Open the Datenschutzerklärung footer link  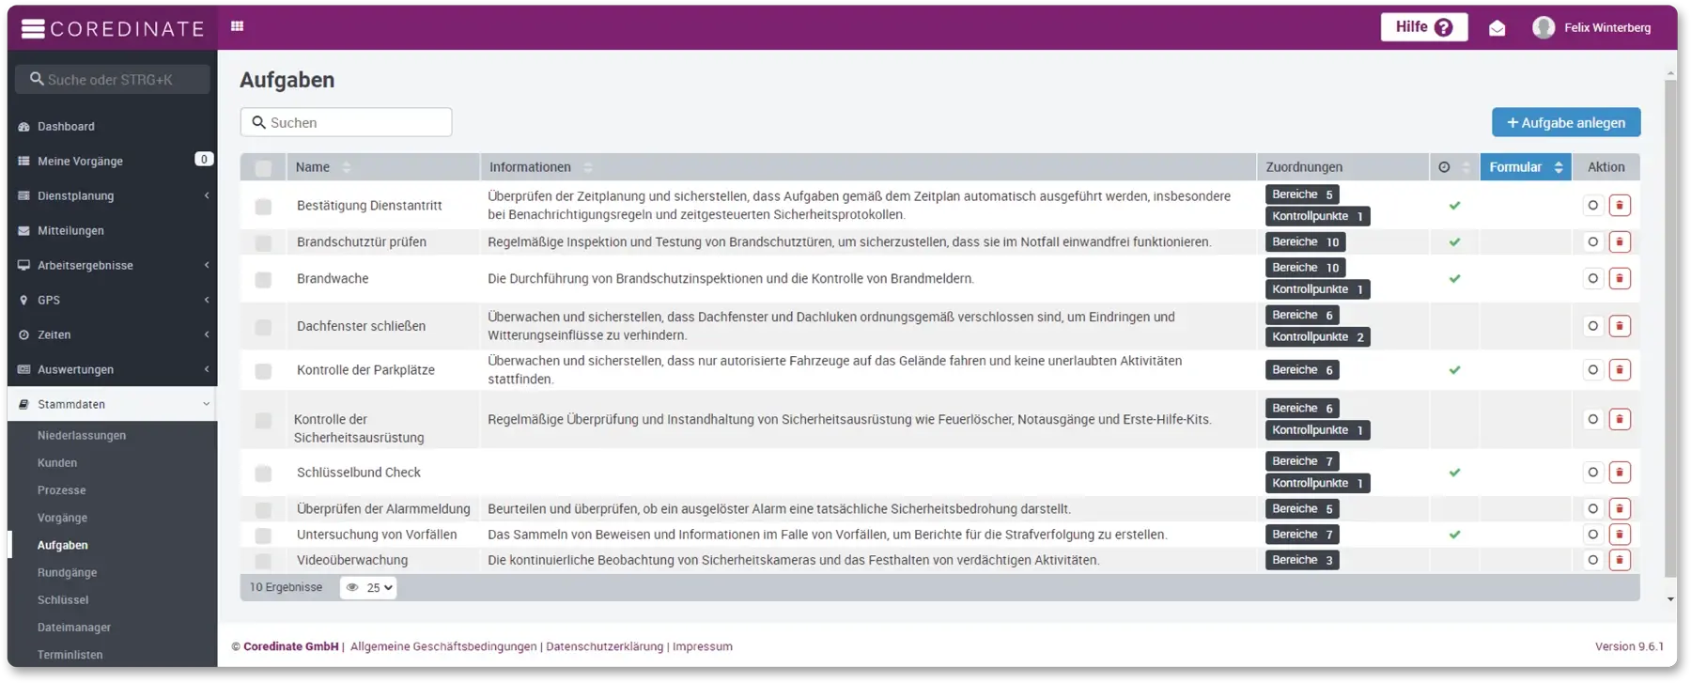(604, 646)
